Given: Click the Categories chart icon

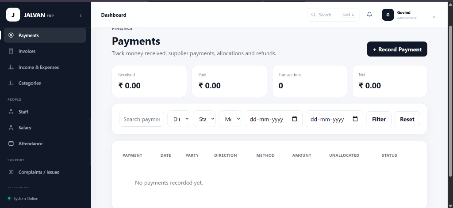Looking at the screenshot, I should (11, 83).
